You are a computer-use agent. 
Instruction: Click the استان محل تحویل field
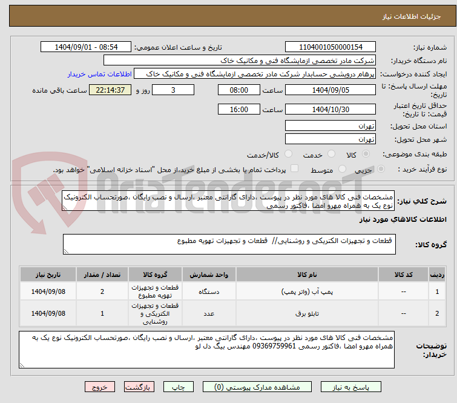click(330, 126)
